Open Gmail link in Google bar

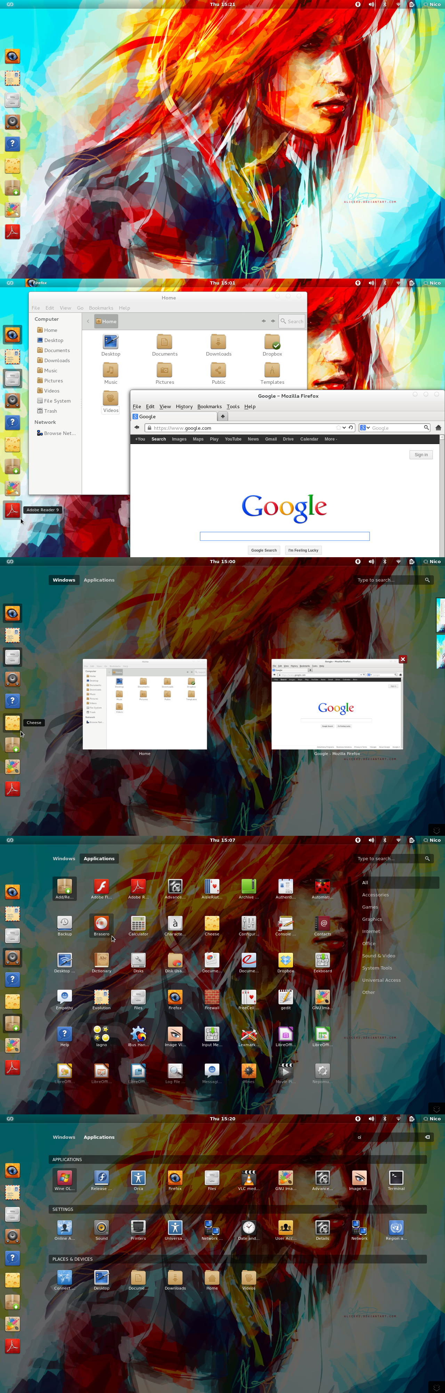pyautogui.click(x=271, y=439)
